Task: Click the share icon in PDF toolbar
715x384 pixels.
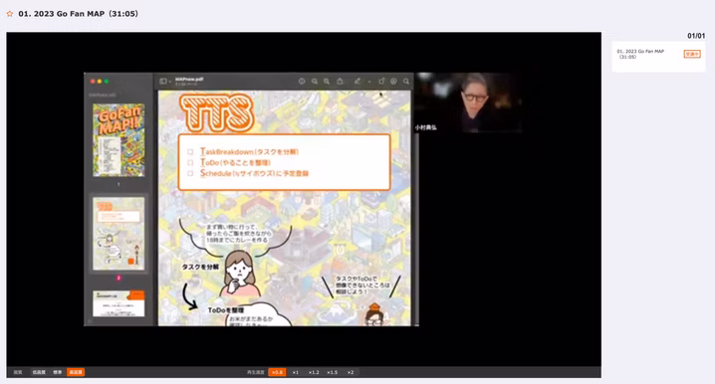Action: 340,82
